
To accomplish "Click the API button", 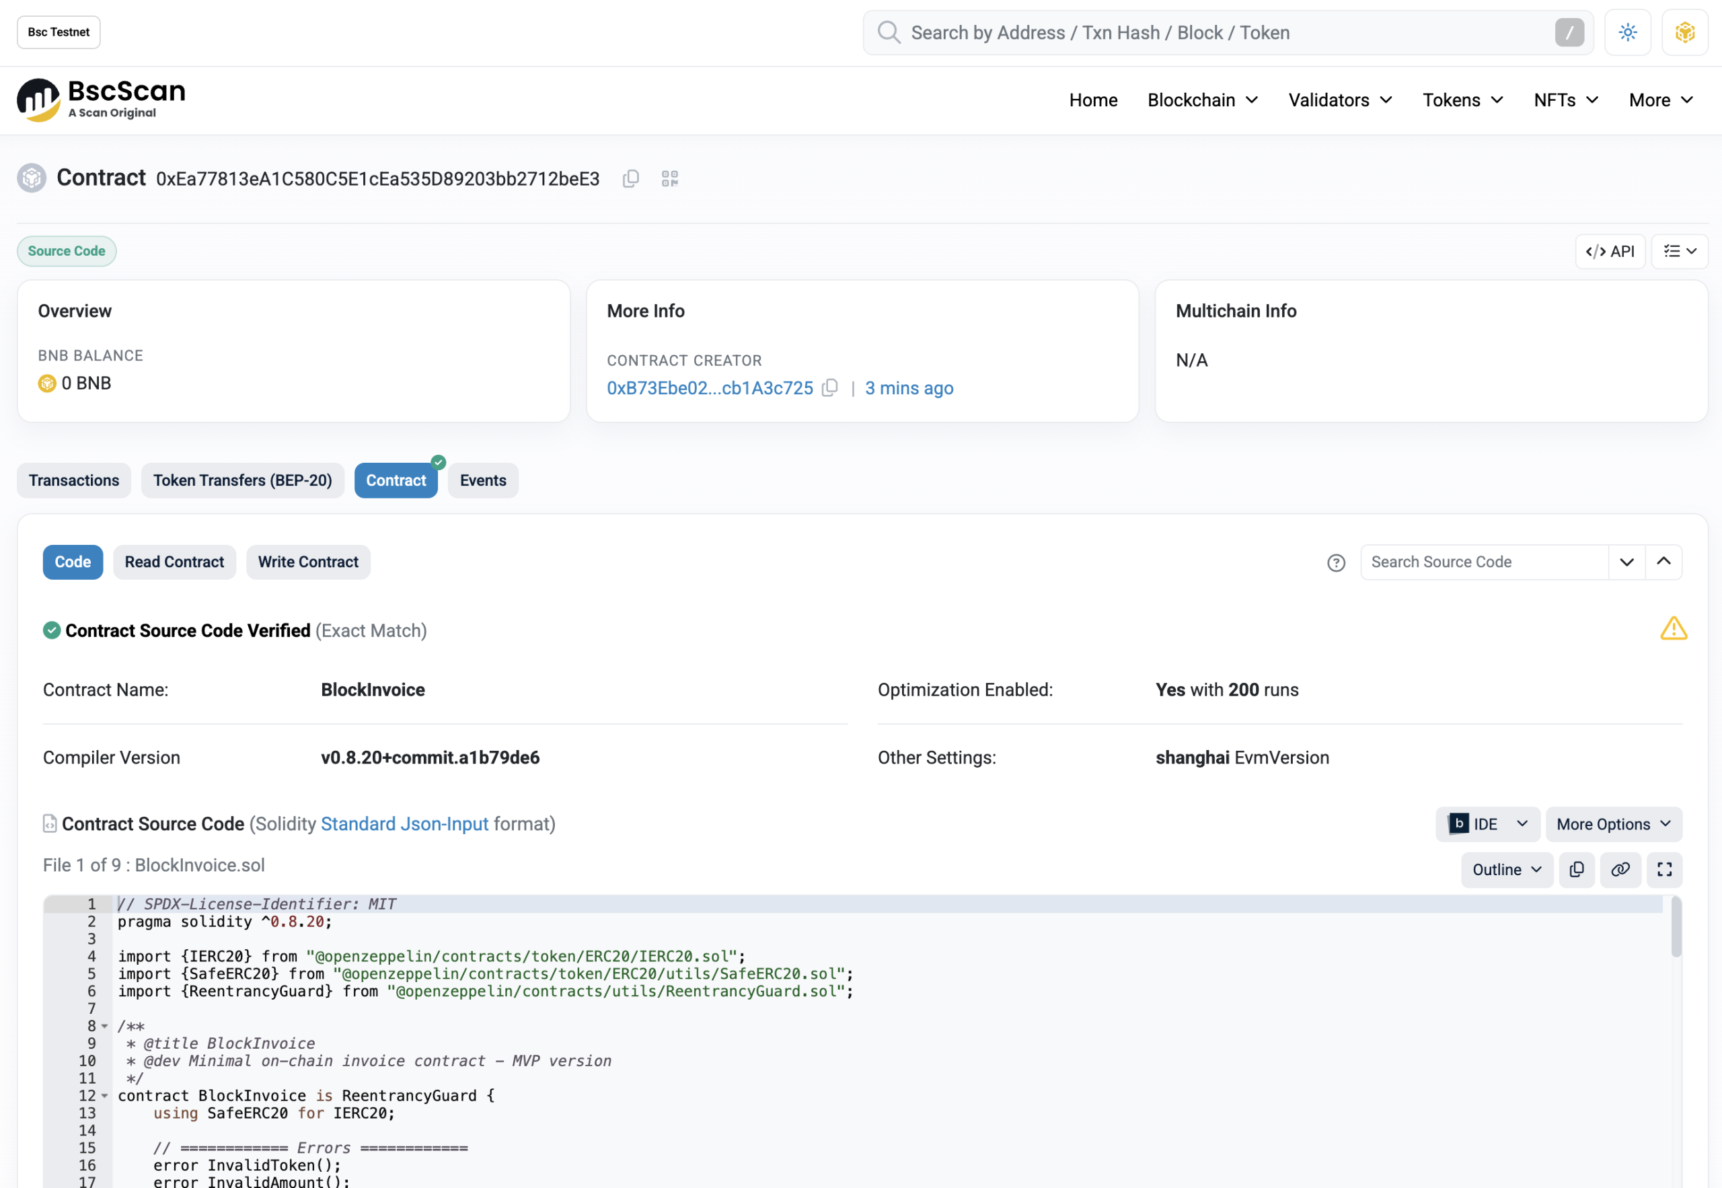I will [x=1609, y=252].
